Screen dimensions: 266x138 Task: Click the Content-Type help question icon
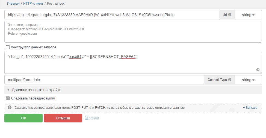coord(230,80)
